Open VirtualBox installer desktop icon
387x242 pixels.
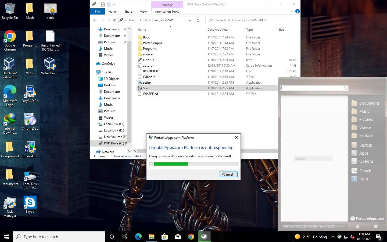50,66
